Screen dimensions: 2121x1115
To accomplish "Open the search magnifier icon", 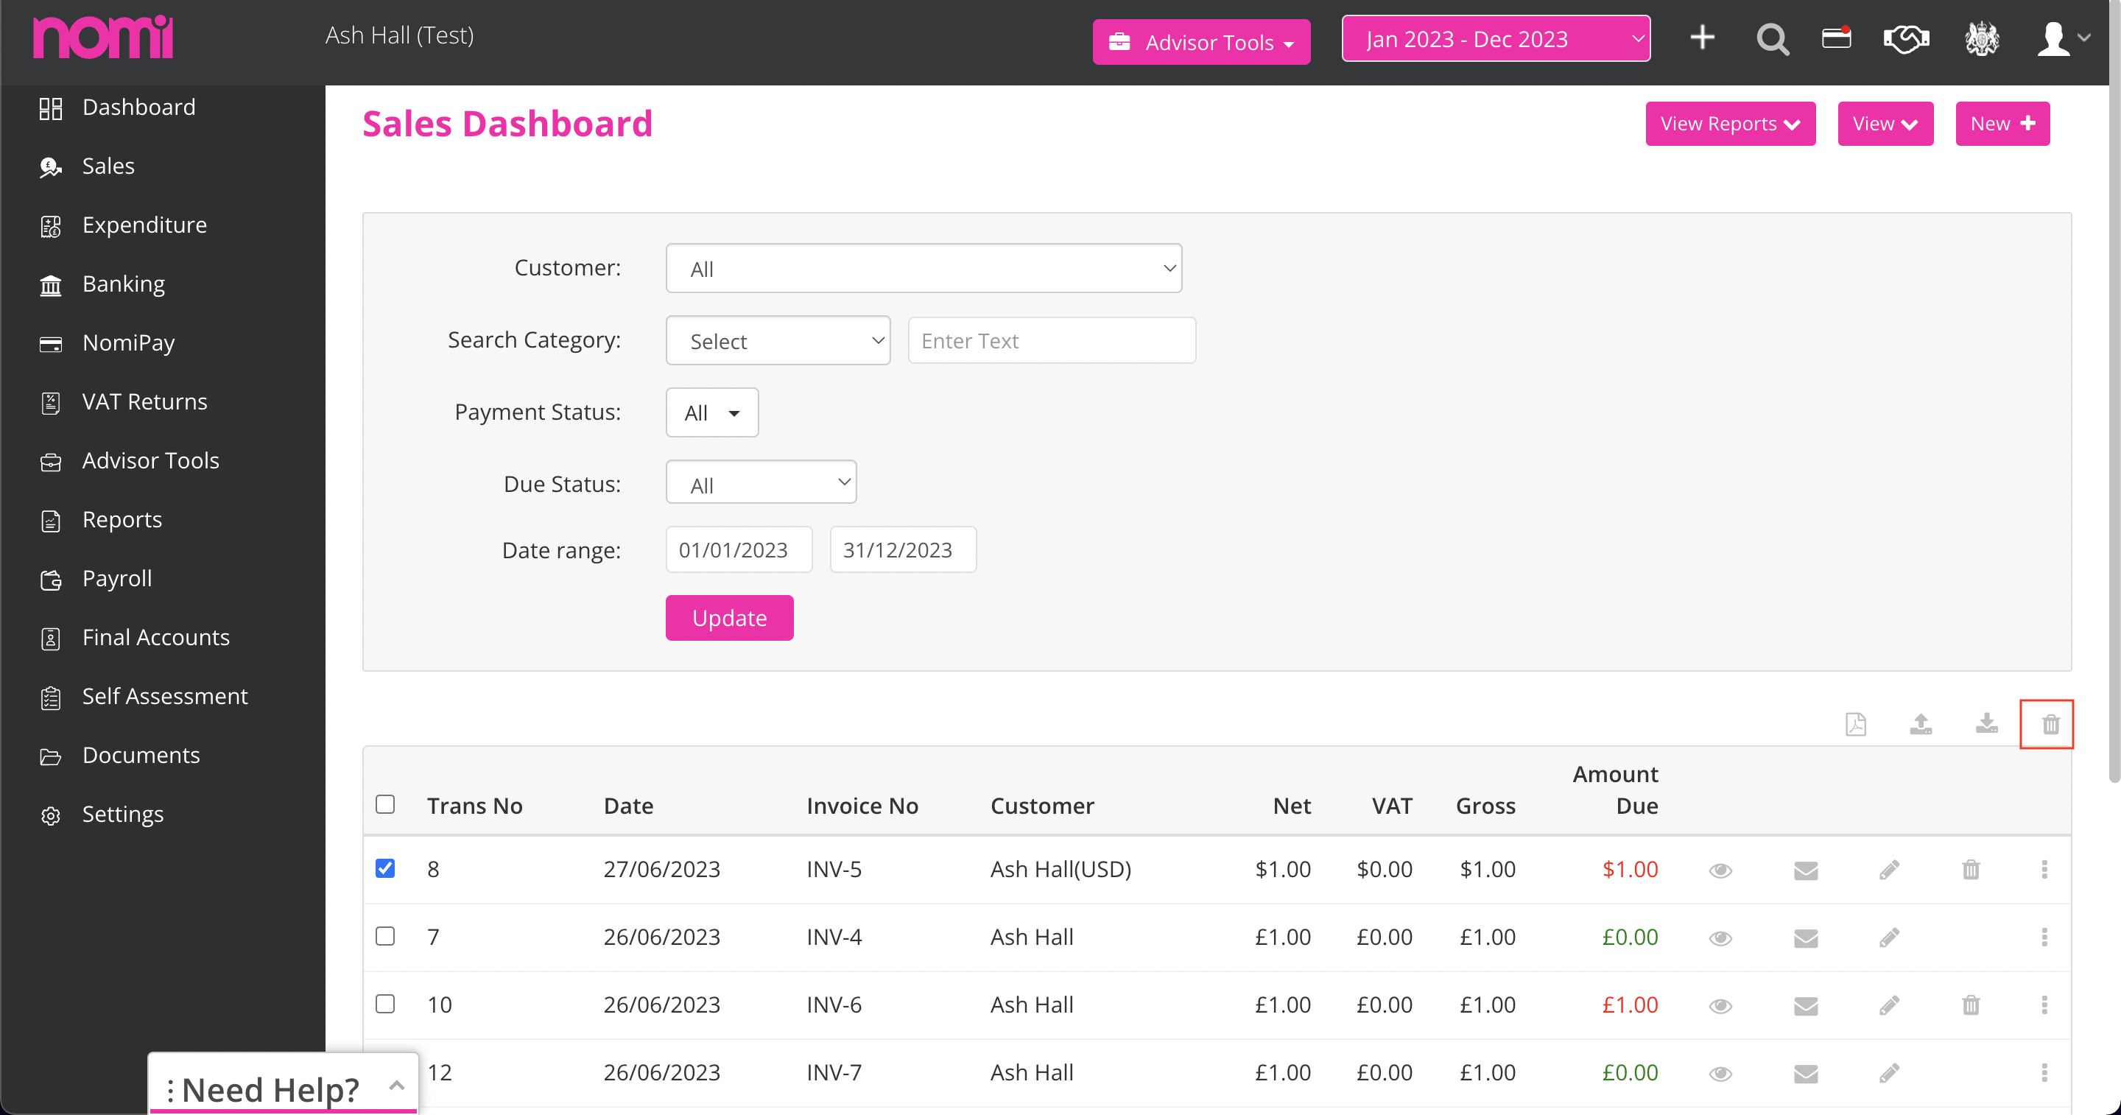I will [1773, 39].
